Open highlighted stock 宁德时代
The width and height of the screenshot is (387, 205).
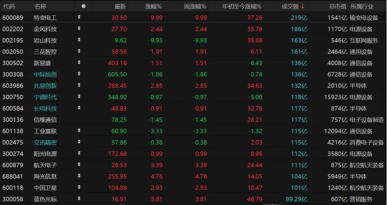pos(45,97)
